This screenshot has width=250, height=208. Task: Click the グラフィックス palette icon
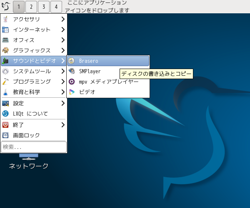[x=5, y=50]
